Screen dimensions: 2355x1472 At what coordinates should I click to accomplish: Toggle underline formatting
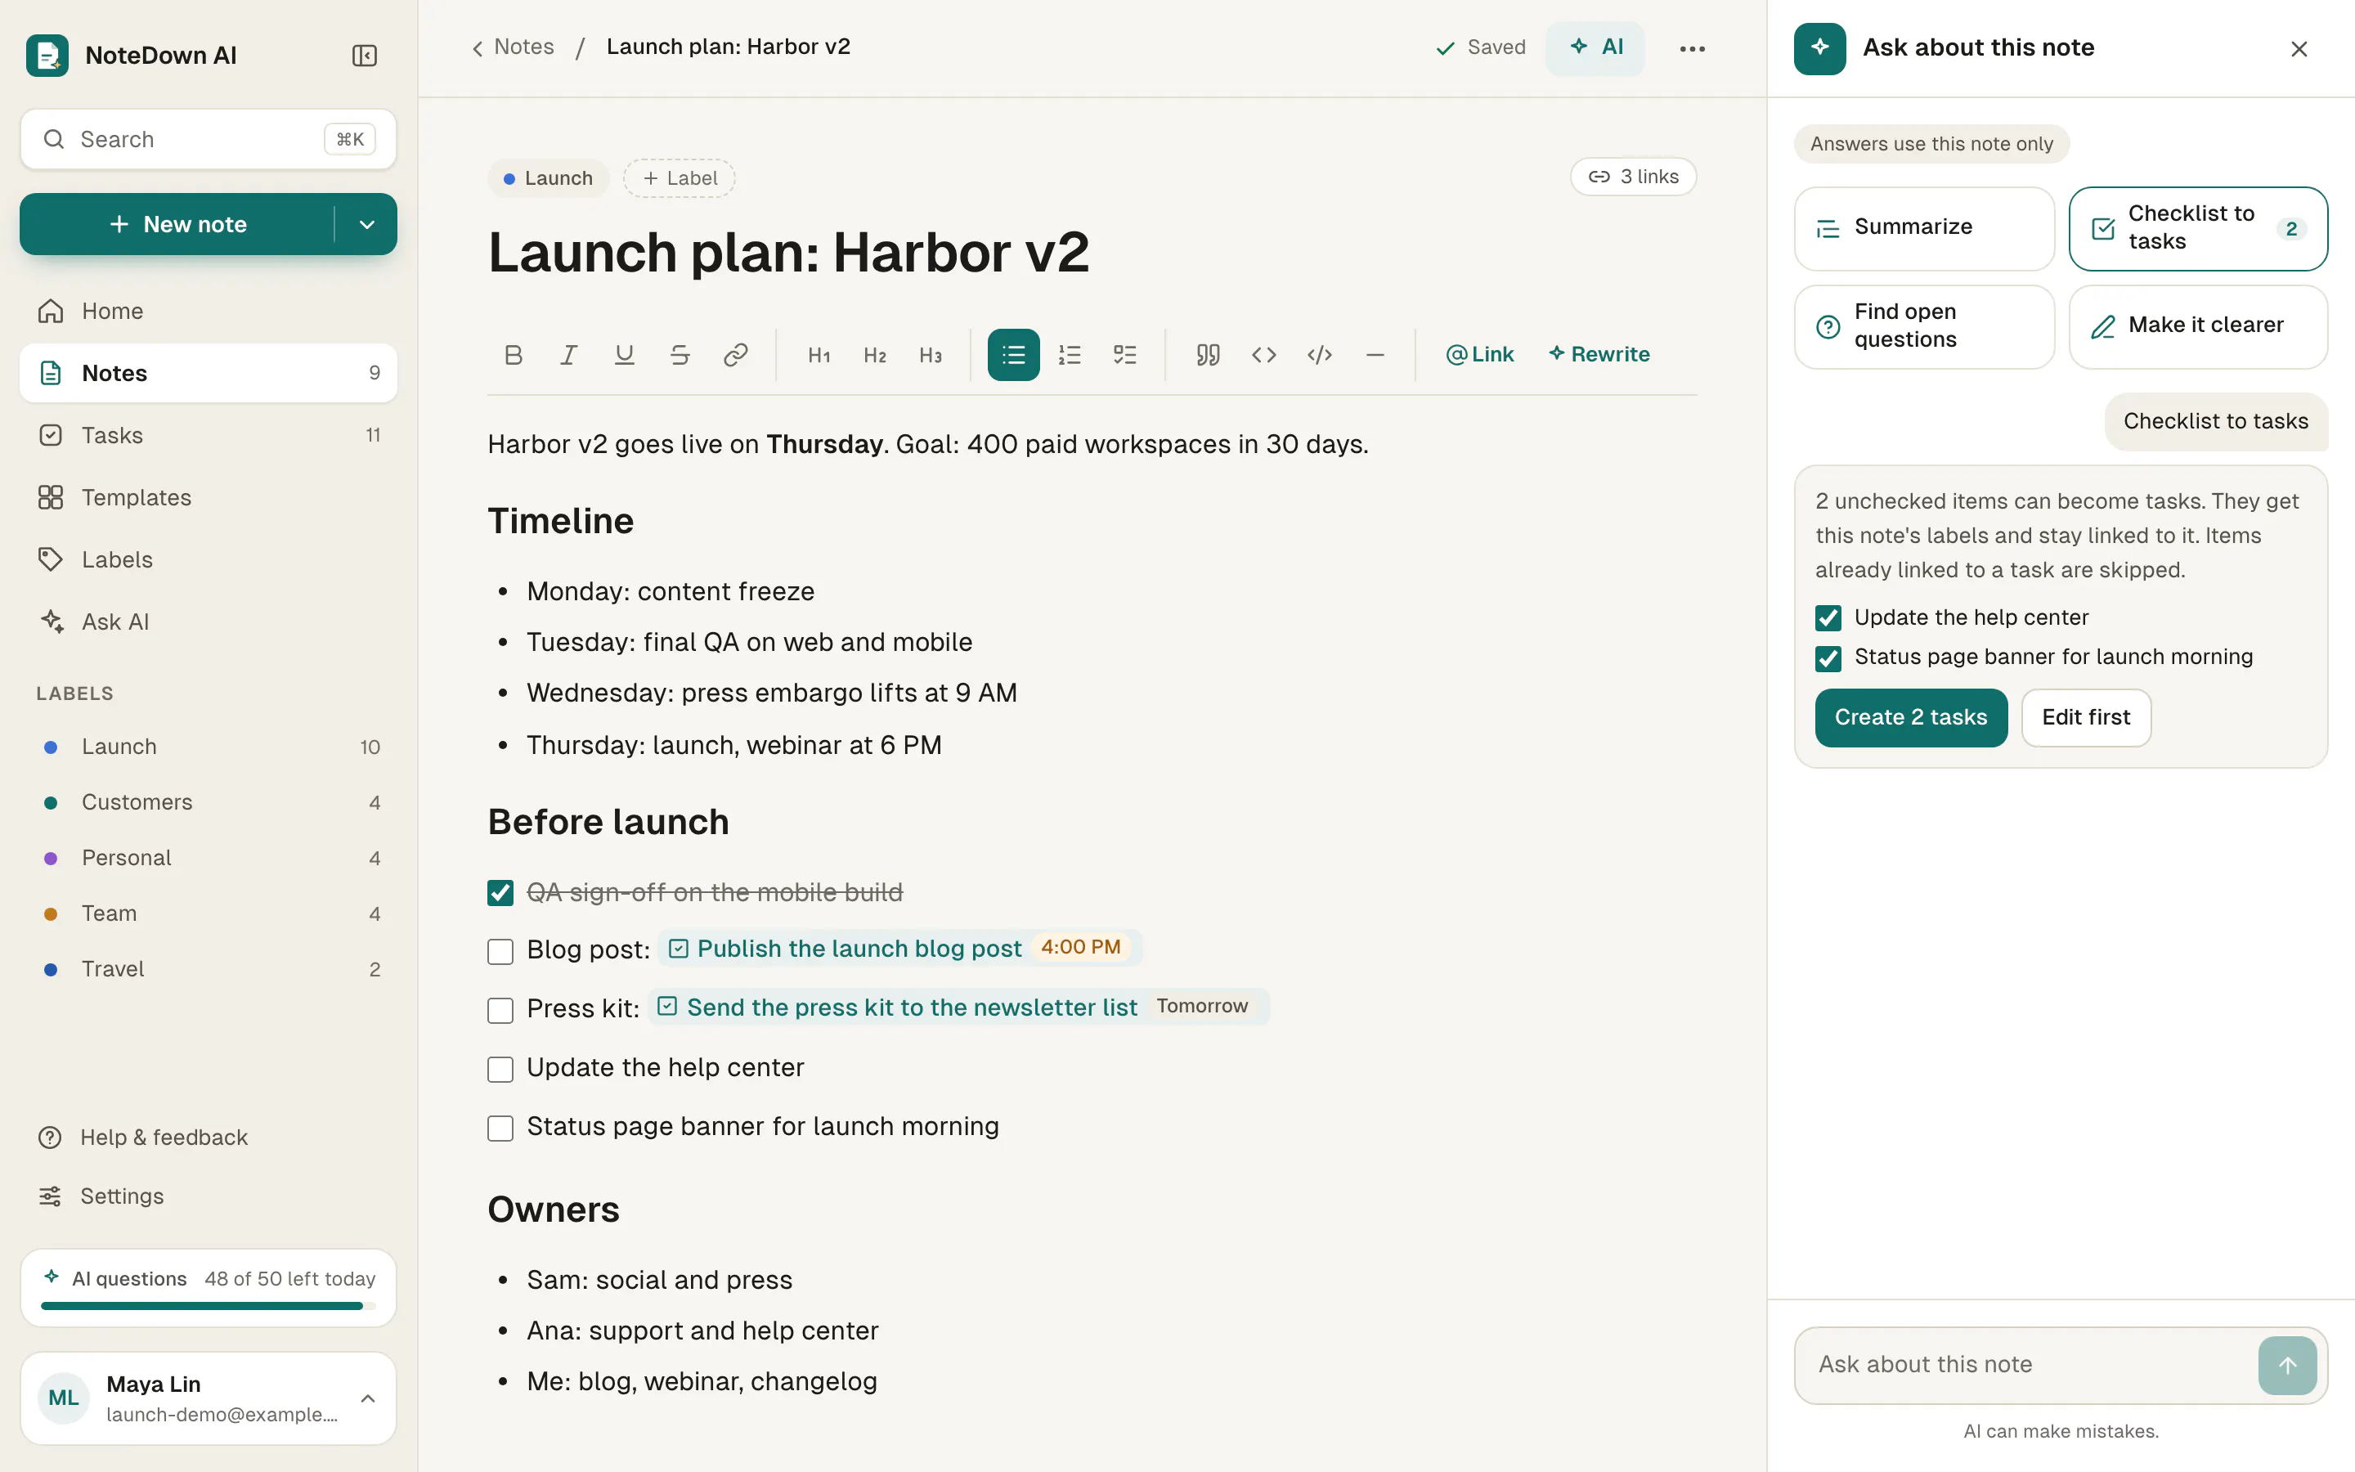(625, 354)
